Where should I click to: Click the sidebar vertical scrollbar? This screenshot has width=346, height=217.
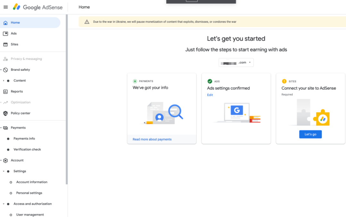click(67, 99)
